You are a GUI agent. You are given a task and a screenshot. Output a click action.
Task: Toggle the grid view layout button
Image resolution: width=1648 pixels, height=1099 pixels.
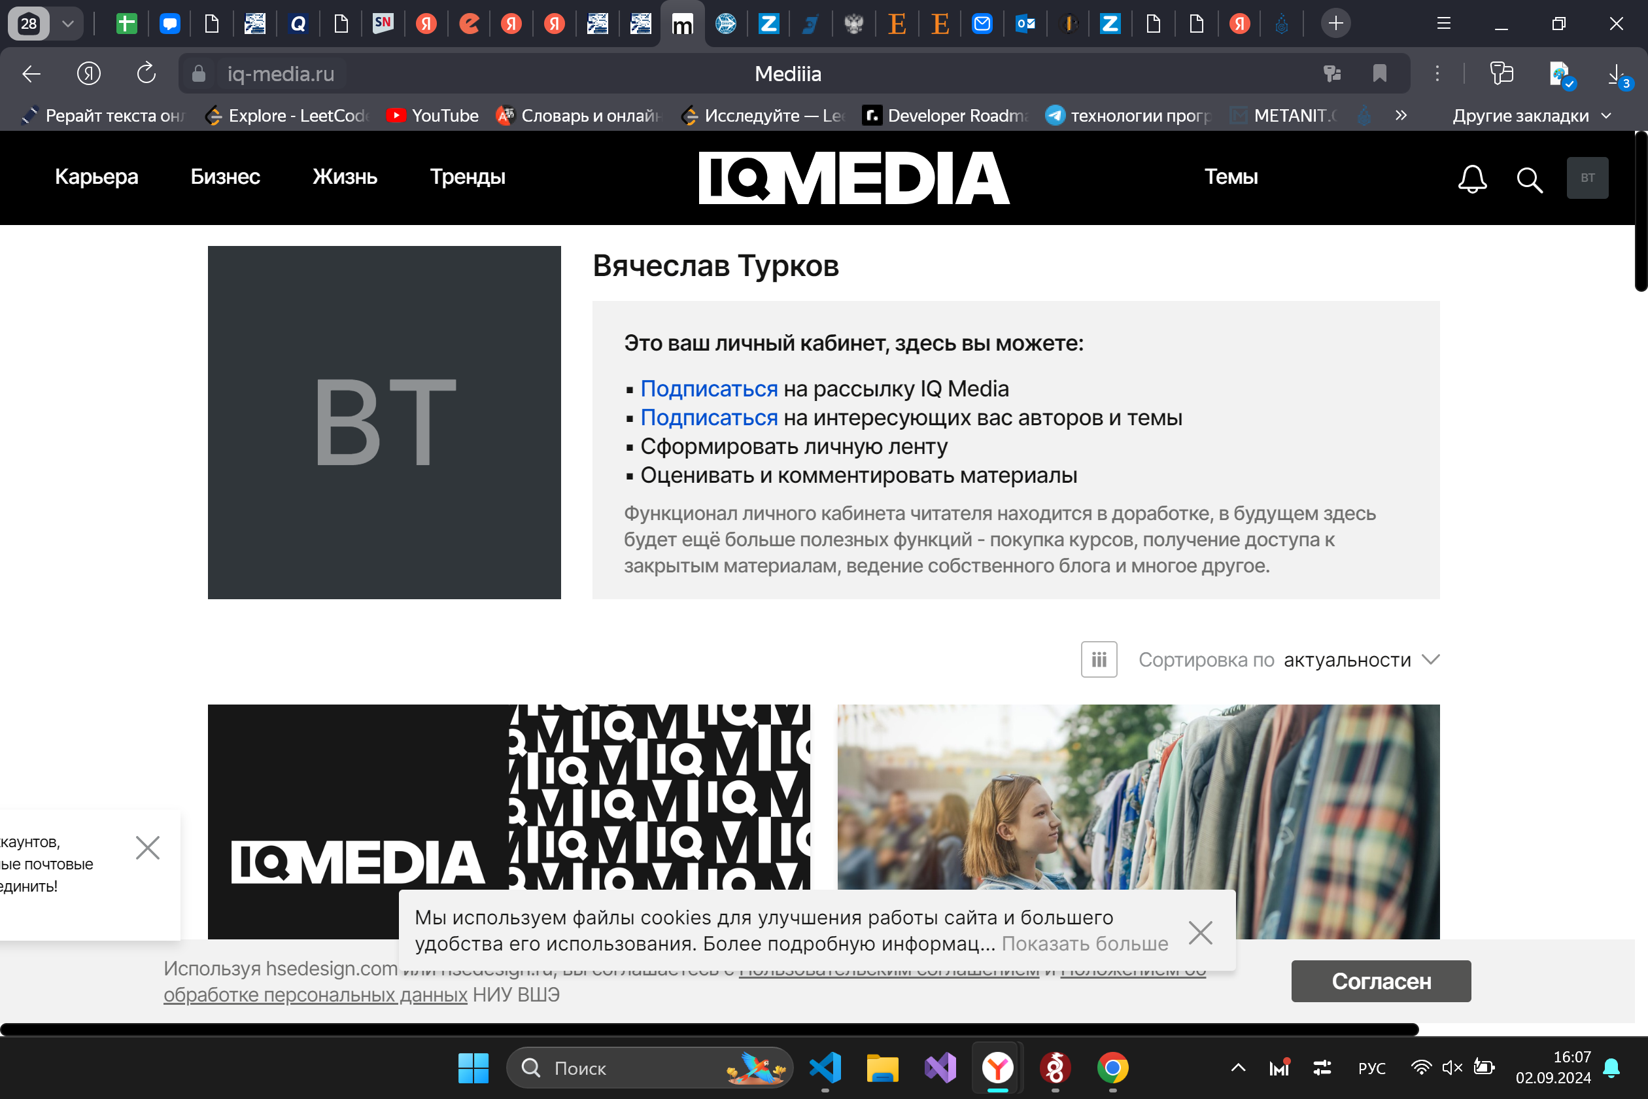[1099, 659]
